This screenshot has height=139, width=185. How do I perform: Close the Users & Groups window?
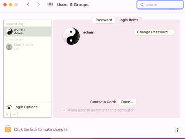click(x=5, y=5)
